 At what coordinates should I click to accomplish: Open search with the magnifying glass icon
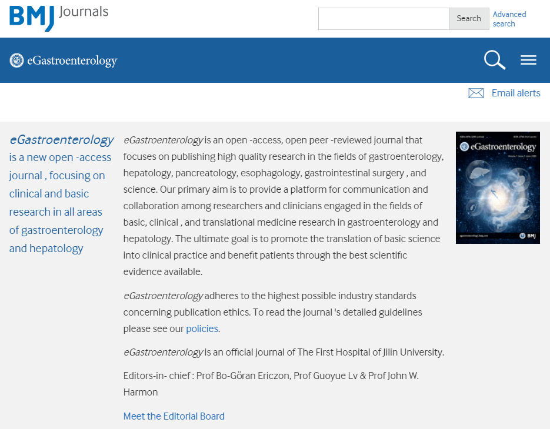coord(494,60)
